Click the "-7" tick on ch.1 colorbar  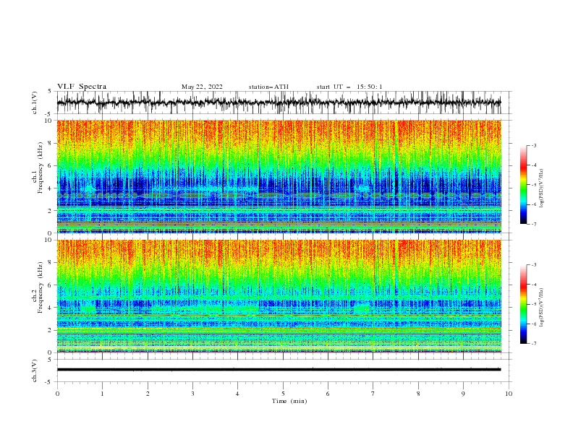pos(534,224)
